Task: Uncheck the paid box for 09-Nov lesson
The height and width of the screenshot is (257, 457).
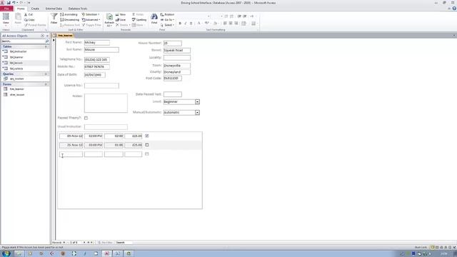Action: point(147,136)
